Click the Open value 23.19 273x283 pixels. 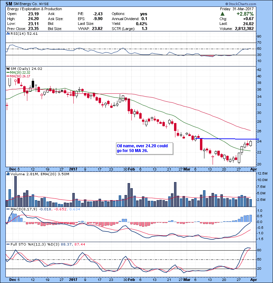tap(33, 14)
